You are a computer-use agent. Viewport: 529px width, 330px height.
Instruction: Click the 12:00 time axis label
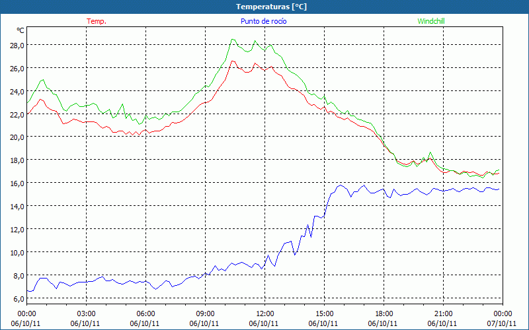265,314
